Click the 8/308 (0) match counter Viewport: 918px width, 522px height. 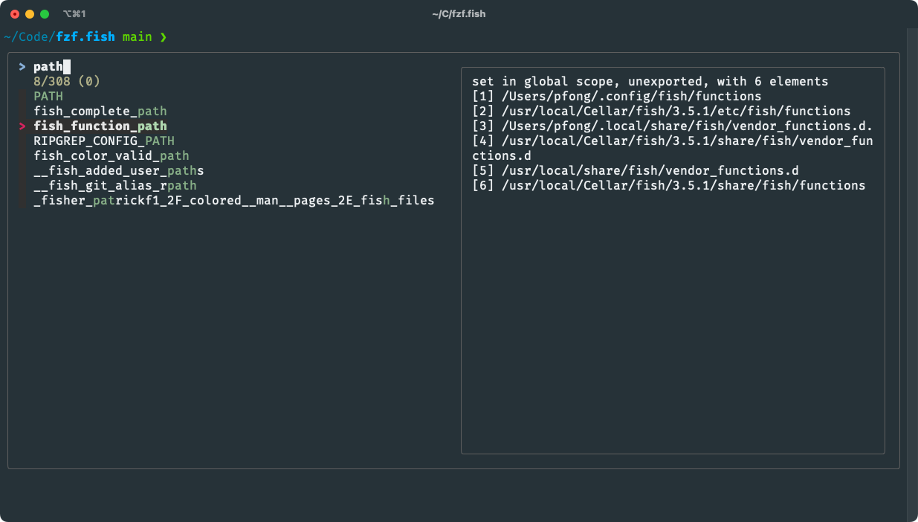[x=67, y=82]
